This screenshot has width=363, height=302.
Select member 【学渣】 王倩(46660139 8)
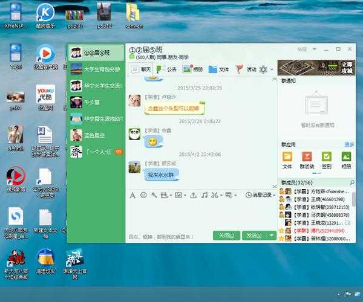pos(315,199)
